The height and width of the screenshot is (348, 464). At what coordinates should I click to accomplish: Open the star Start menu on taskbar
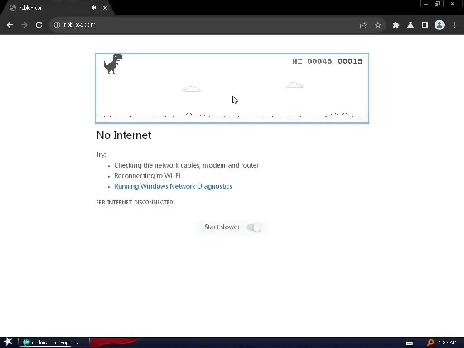point(8,342)
